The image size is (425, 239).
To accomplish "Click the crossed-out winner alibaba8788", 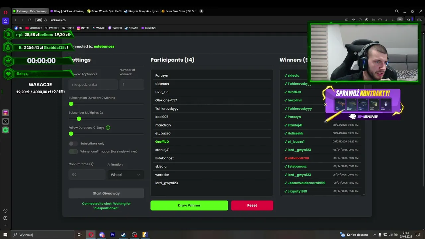I will [298, 158].
